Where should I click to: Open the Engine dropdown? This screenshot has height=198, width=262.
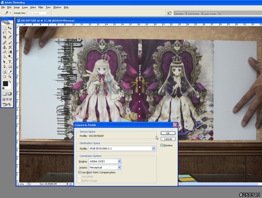119,161
